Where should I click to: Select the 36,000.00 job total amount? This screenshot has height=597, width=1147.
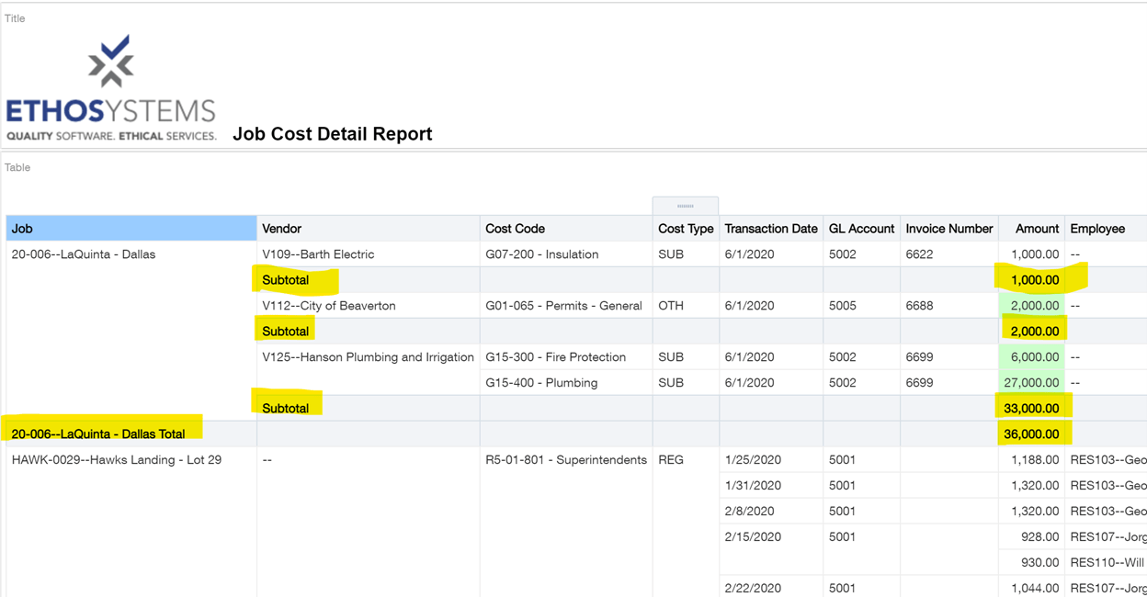click(1031, 434)
